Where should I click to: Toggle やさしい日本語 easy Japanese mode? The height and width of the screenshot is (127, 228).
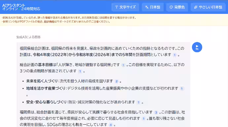[208, 7]
